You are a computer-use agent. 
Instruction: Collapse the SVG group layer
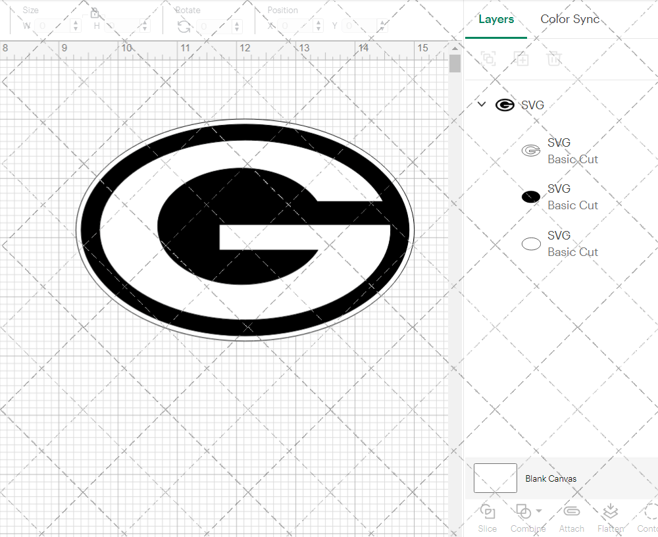[482, 104]
